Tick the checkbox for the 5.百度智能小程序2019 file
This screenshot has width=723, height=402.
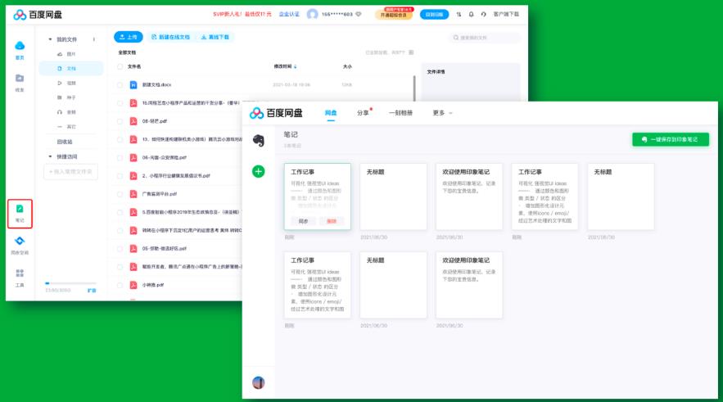coord(120,212)
